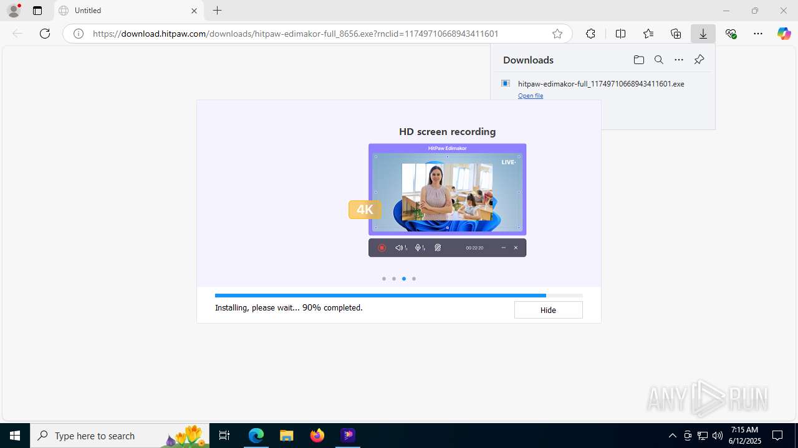Viewport: 798px width, 448px height.
Task: Open downloads folder from Downloads panel
Action: [x=639, y=60]
